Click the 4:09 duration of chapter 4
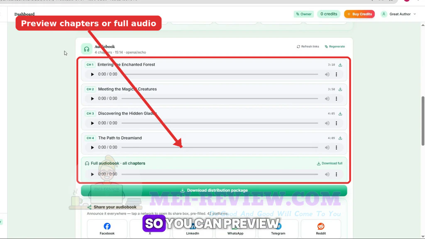The width and height of the screenshot is (425, 239). point(331,138)
